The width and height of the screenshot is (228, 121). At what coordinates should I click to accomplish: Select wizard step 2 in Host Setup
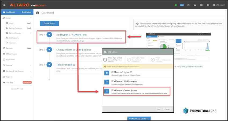(x=136, y=60)
